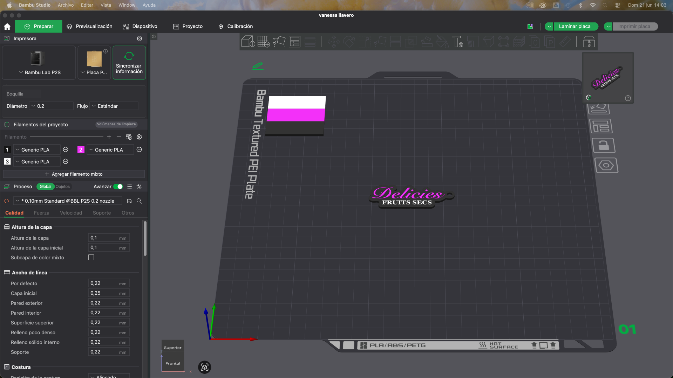Screen dimensions: 673x378
Task: Click Agregar filamento mixto button
Action: coord(74,174)
